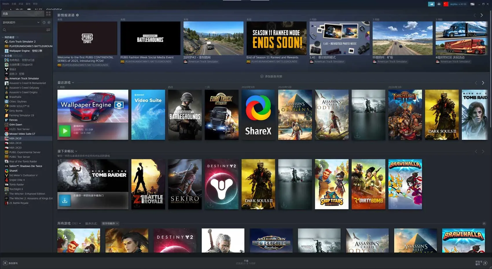Open Destiny 2 tile in play next
The image size is (492, 269).
(x=221, y=184)
